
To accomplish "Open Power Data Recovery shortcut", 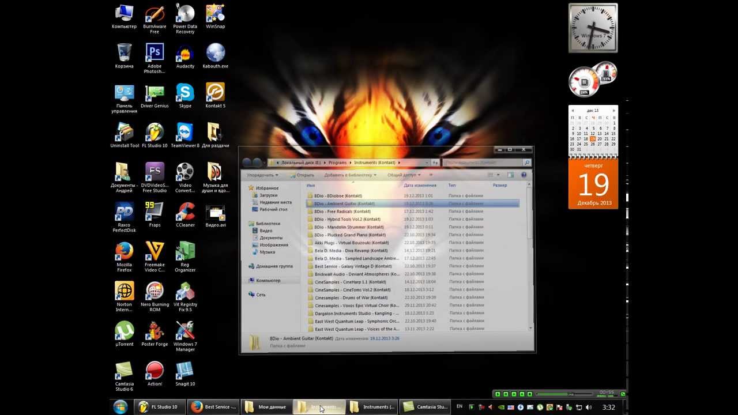I will [x=185, y=19].
